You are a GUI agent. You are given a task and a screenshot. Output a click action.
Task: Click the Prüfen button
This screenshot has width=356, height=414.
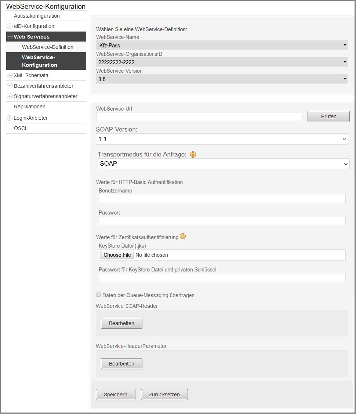click(x=328, y=116)
